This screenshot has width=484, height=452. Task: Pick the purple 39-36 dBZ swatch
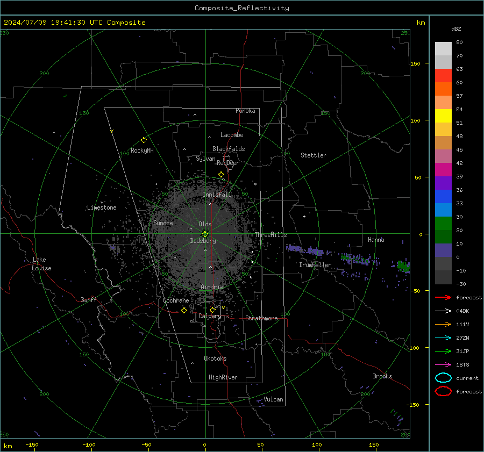(x=443, y=183)
